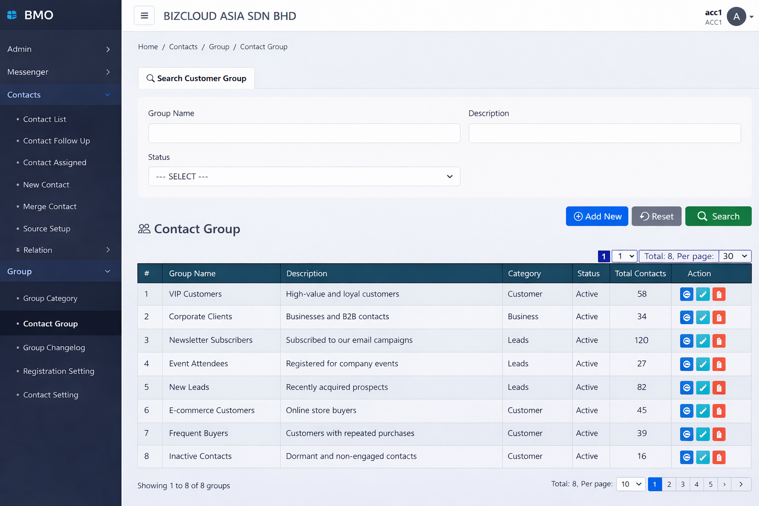This screenshot has width=759, height=506.
Task: Expand the Admin sidebar menu
Action: pos(60,49)
